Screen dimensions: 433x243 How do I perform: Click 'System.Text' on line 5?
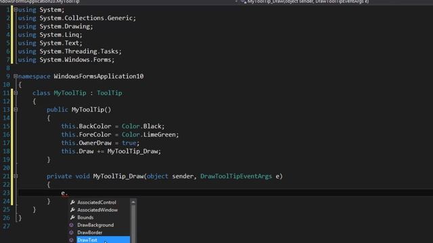[60, 43]
